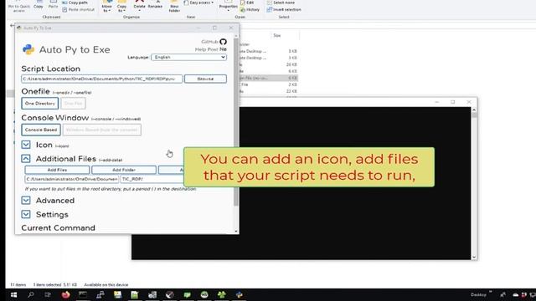
Task: Click the Auto Py to Exe scrollbar down arrow
Action: 236,231
